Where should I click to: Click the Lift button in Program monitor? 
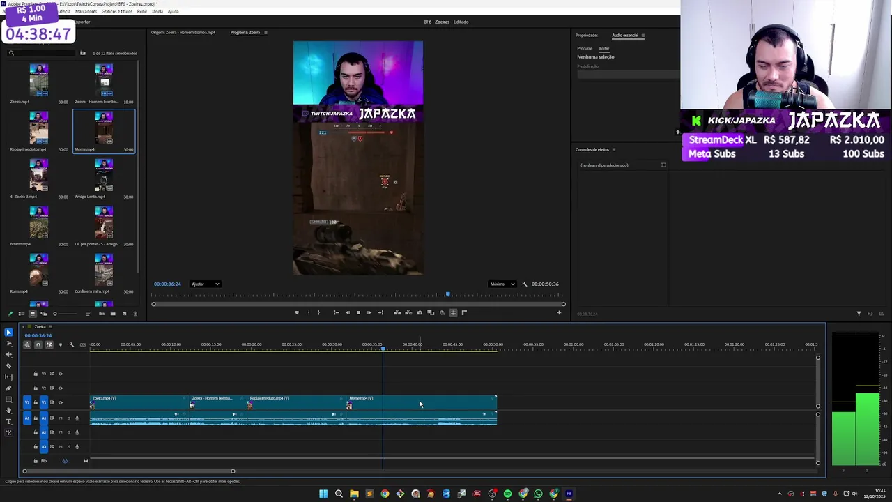(397, 312)
